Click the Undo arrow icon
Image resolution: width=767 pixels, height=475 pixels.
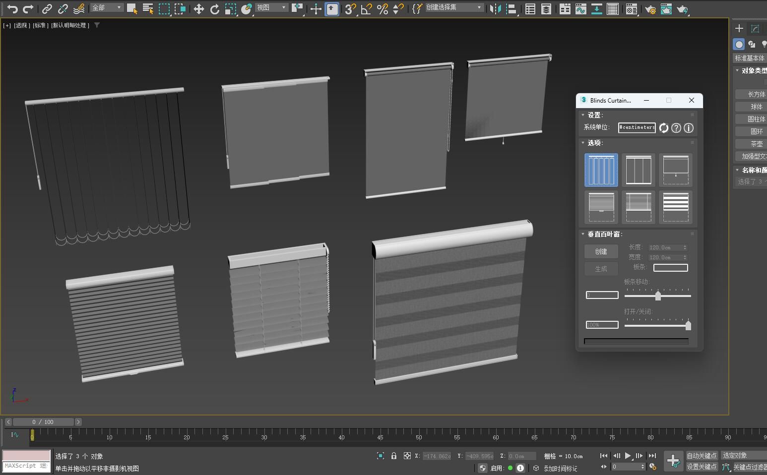[12, 8]
